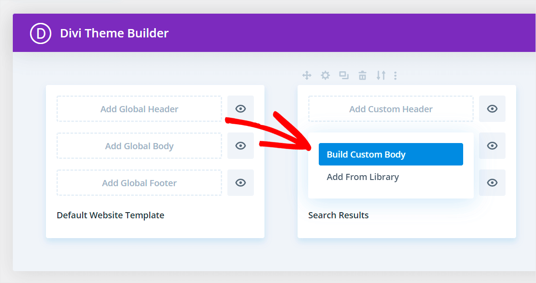This screenshot has width=536, height=283.
Task: Select Add From Library
Action: tap(362, 177)
